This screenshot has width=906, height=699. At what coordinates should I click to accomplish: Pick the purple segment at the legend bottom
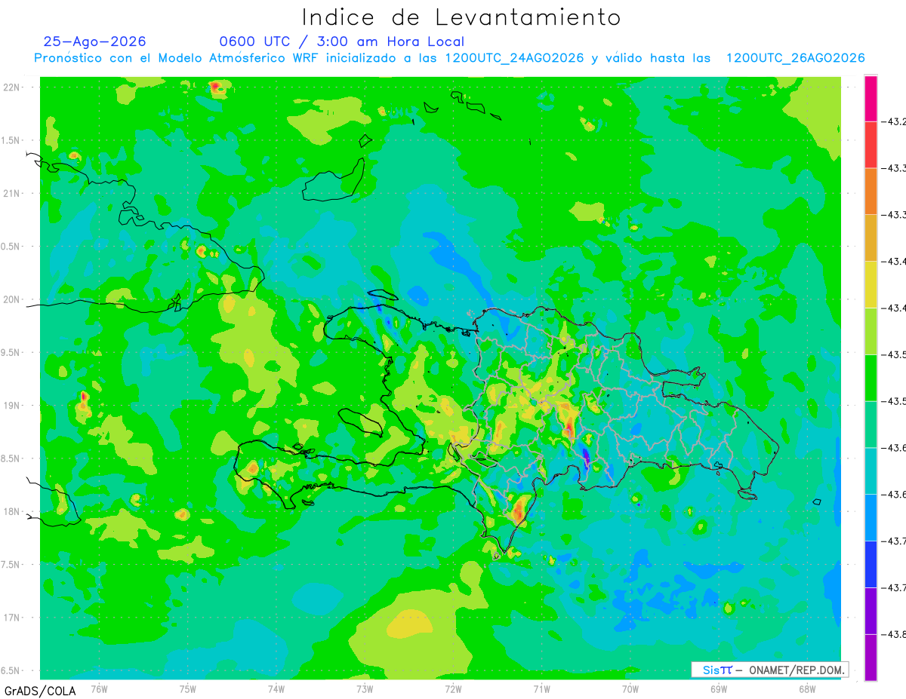click(x=871, y=658)
